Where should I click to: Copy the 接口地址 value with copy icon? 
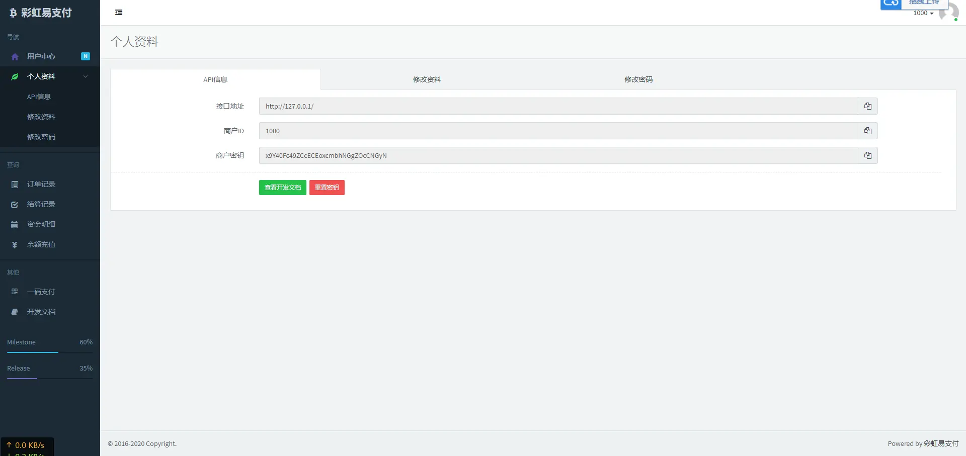[868, 106]
